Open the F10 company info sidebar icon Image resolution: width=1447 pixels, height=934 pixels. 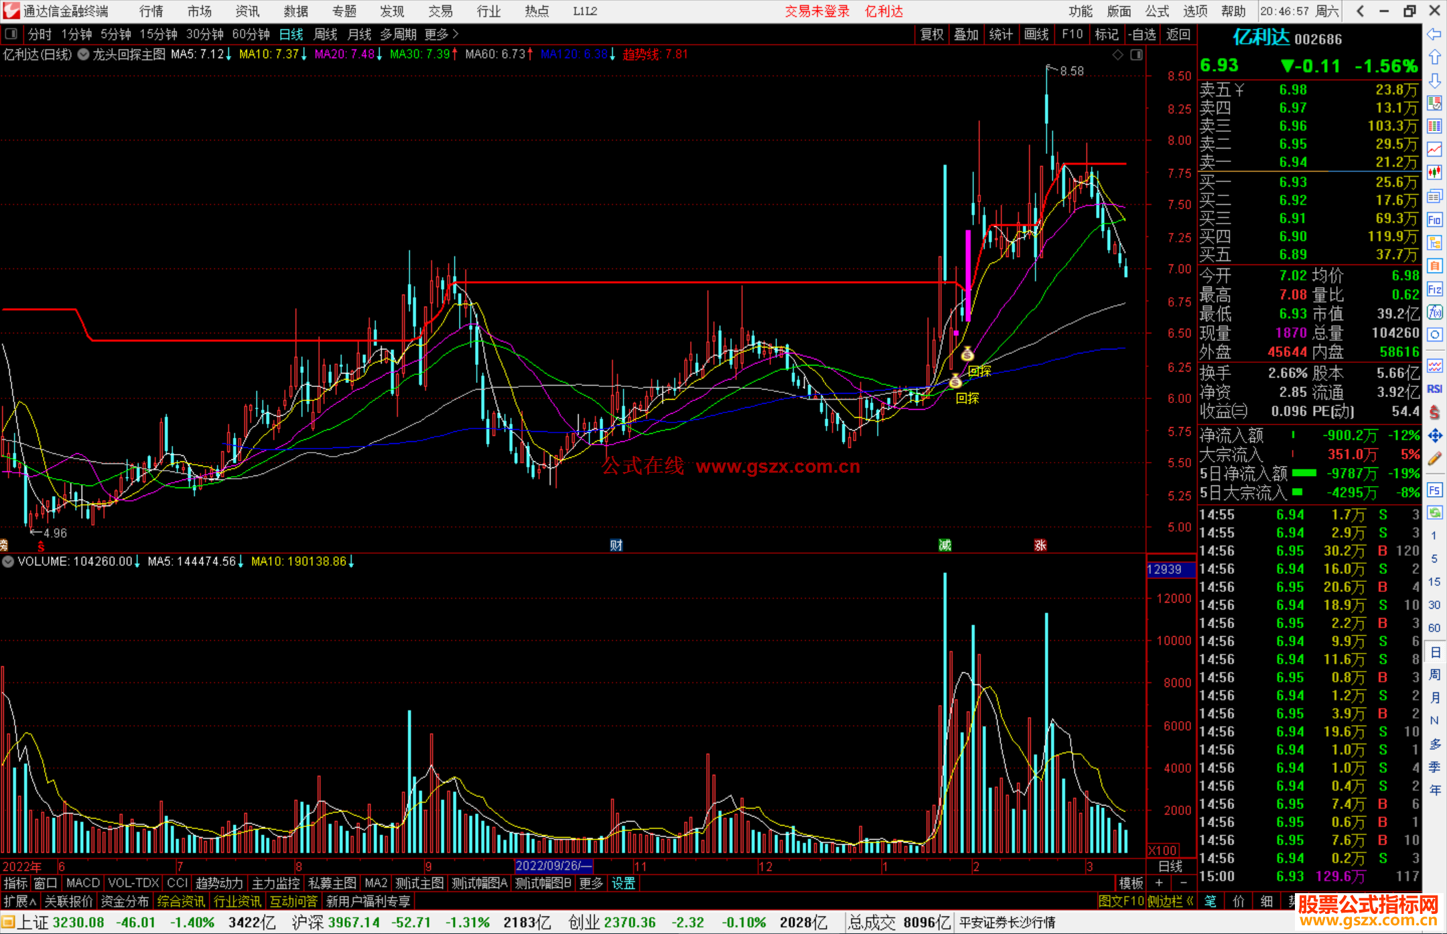(1434, 220)
